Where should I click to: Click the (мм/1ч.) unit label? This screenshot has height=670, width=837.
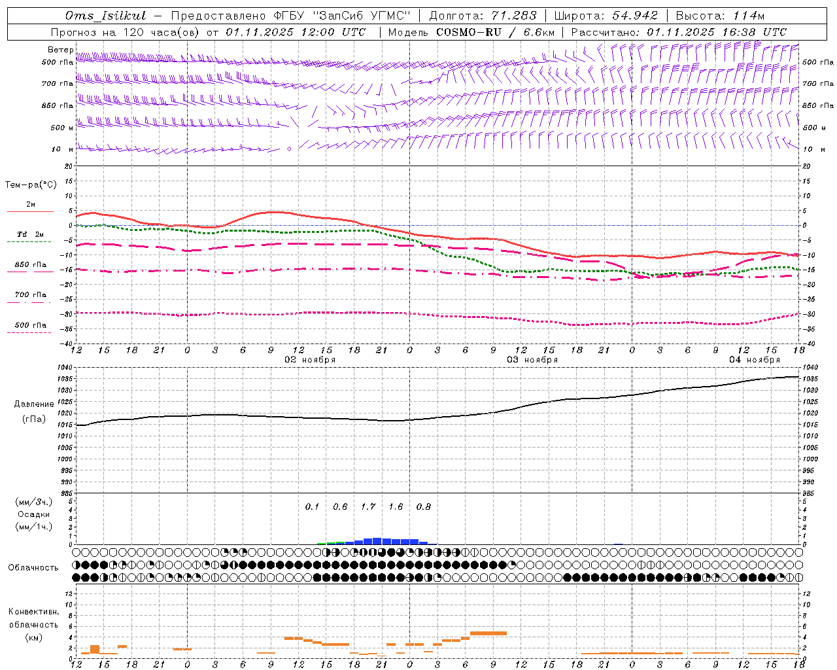(34, 527)
